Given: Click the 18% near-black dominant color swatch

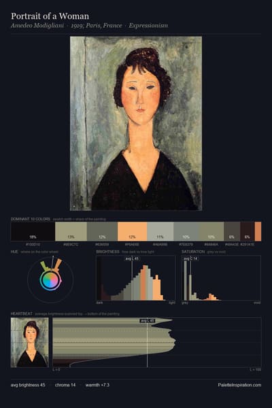Looking at the screenshot, I should click(33, 231).
